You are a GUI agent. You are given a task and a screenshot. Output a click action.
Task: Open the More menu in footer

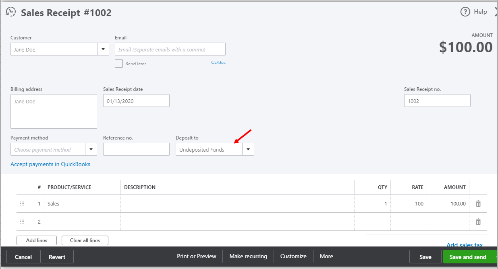(326, 256)
